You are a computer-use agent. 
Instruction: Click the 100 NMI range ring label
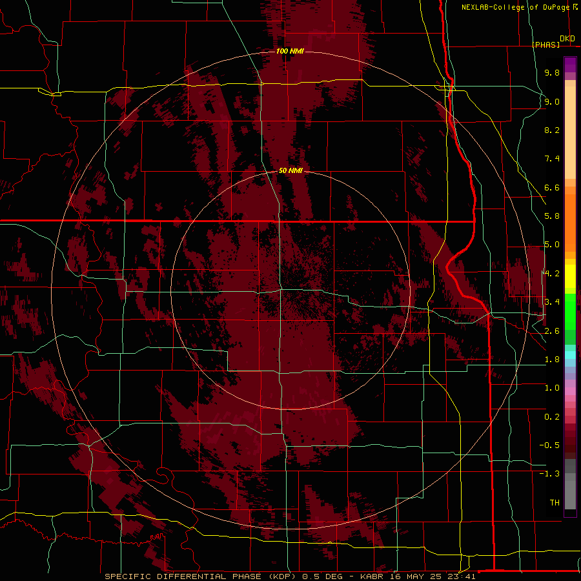tap(290, 51)
